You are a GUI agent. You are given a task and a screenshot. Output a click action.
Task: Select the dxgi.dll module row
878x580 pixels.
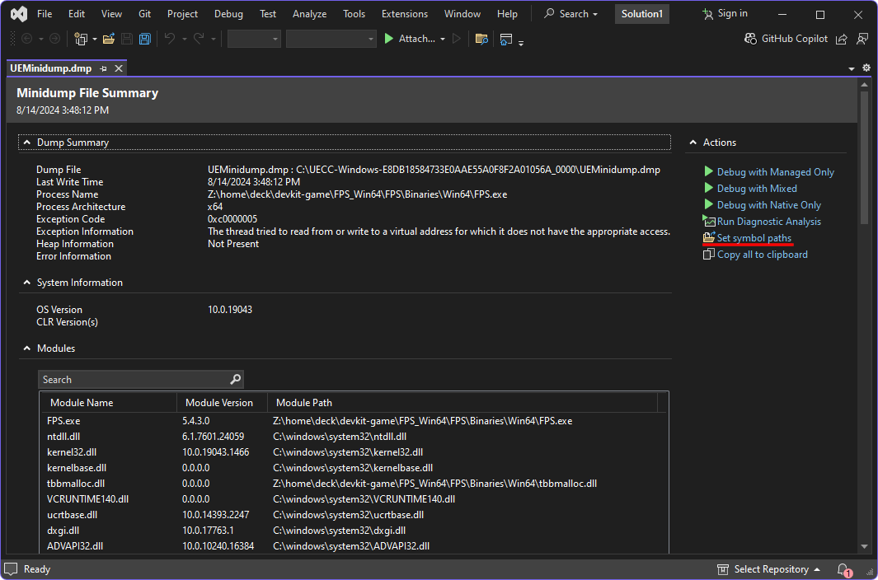(x=354, y=531)
